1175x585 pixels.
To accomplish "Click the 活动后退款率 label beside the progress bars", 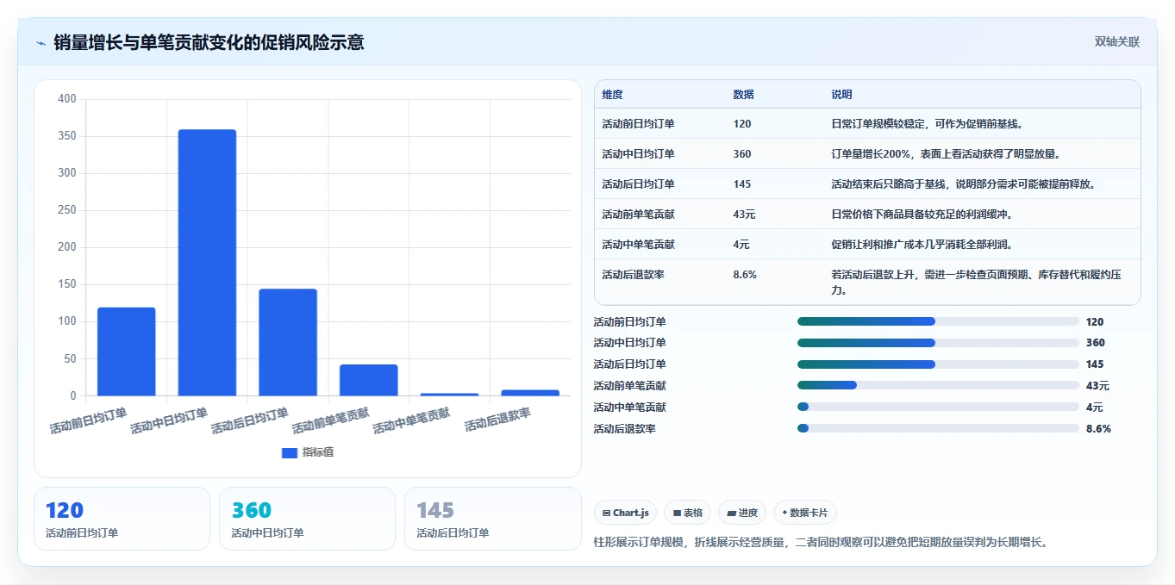I will (x=624, y=429).
